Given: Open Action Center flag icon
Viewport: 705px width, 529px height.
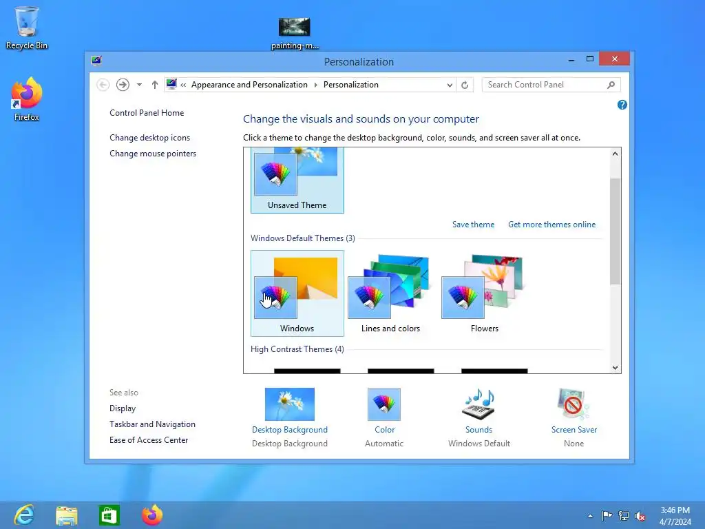Looking at the screenshot, I should (x=607, y=515).
